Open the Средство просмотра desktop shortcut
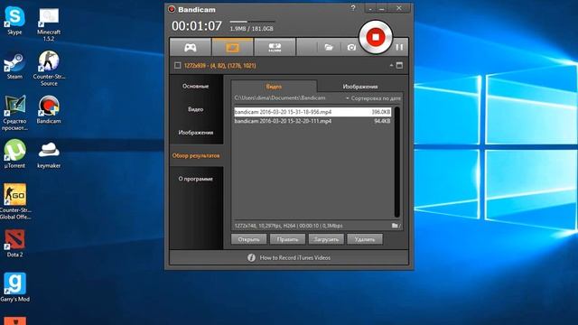The width and height of the screenshot is (578, 325). coord(14,113)
